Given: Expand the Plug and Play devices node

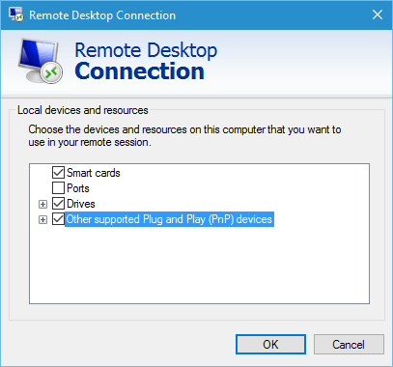Looking at the screenshot, I should click(x=42, y=219).
